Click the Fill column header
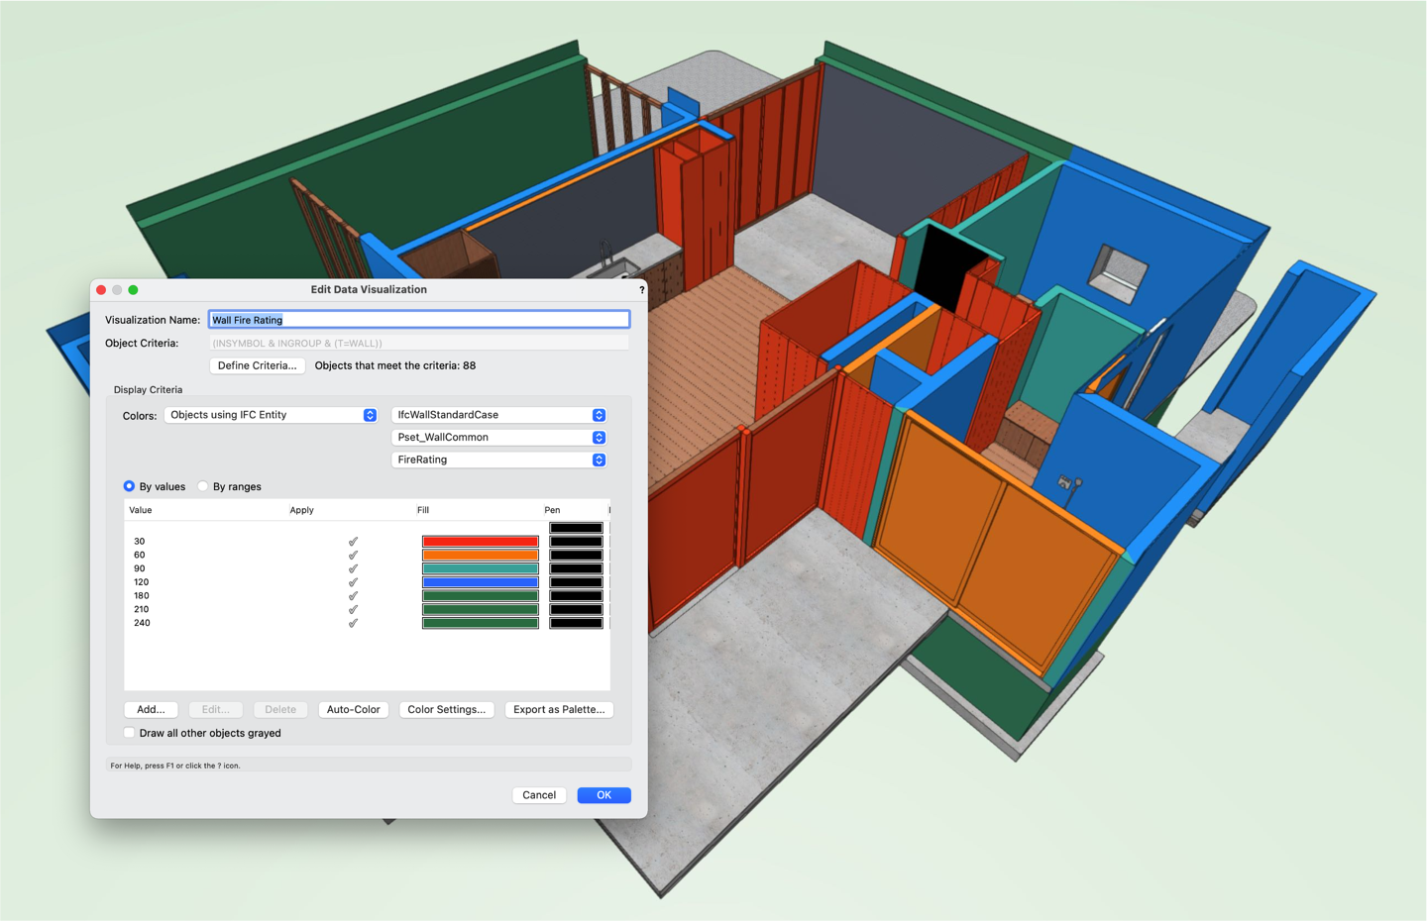The image size is (1427, 921). click(x=423, y=510)
